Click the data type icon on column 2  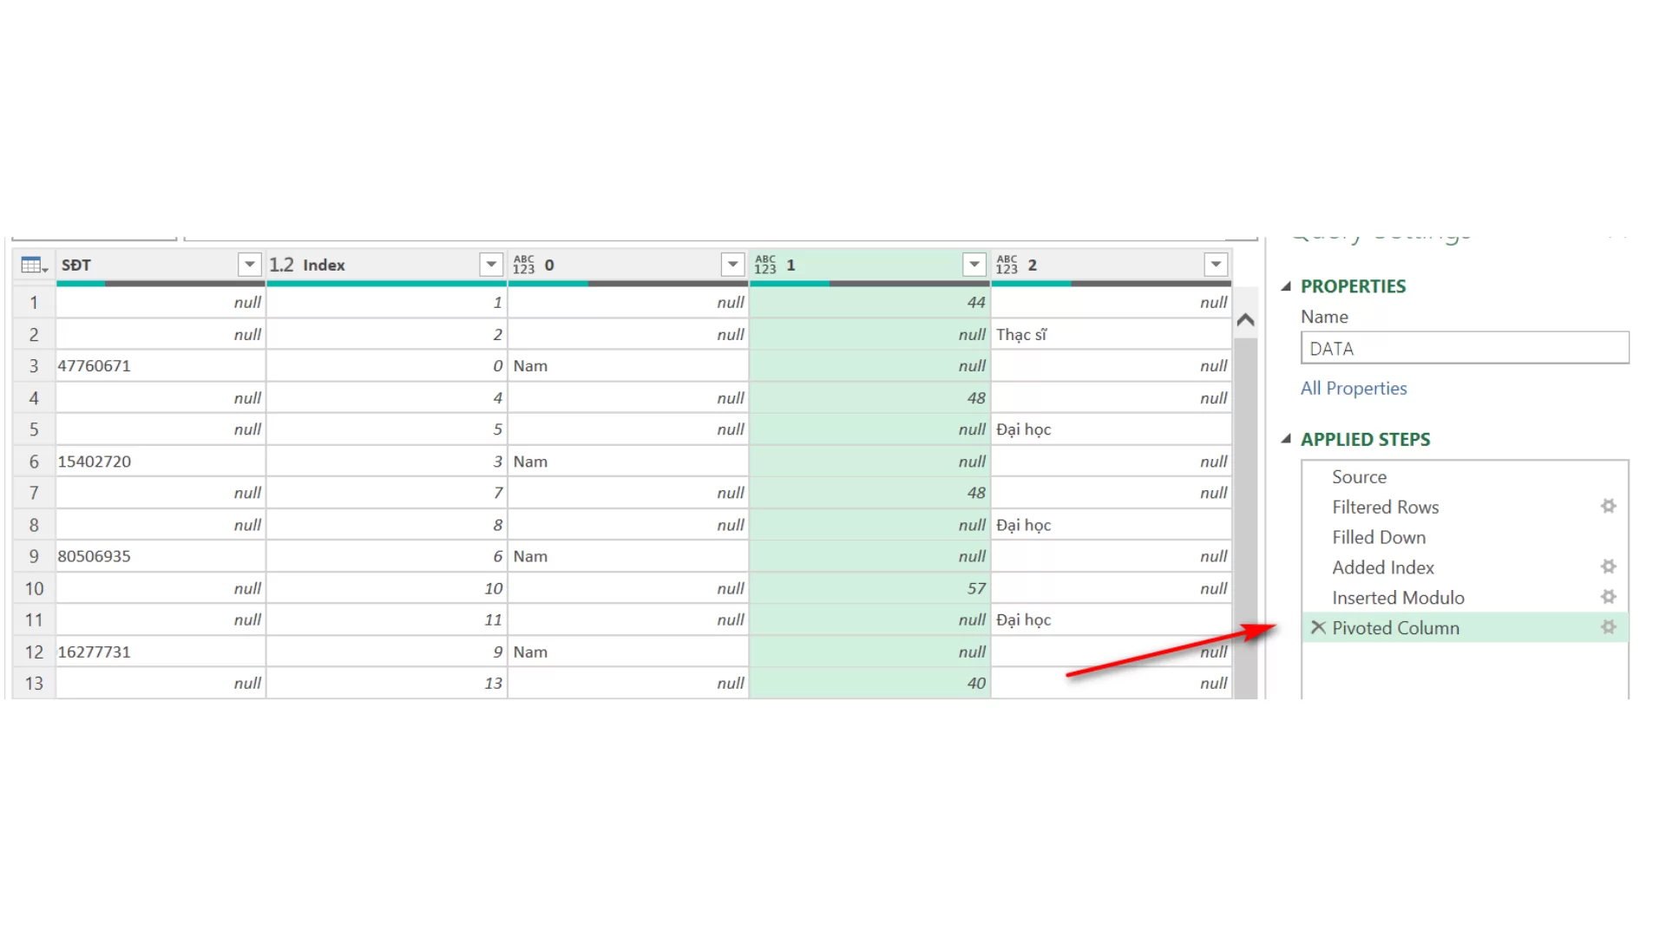1008,265
